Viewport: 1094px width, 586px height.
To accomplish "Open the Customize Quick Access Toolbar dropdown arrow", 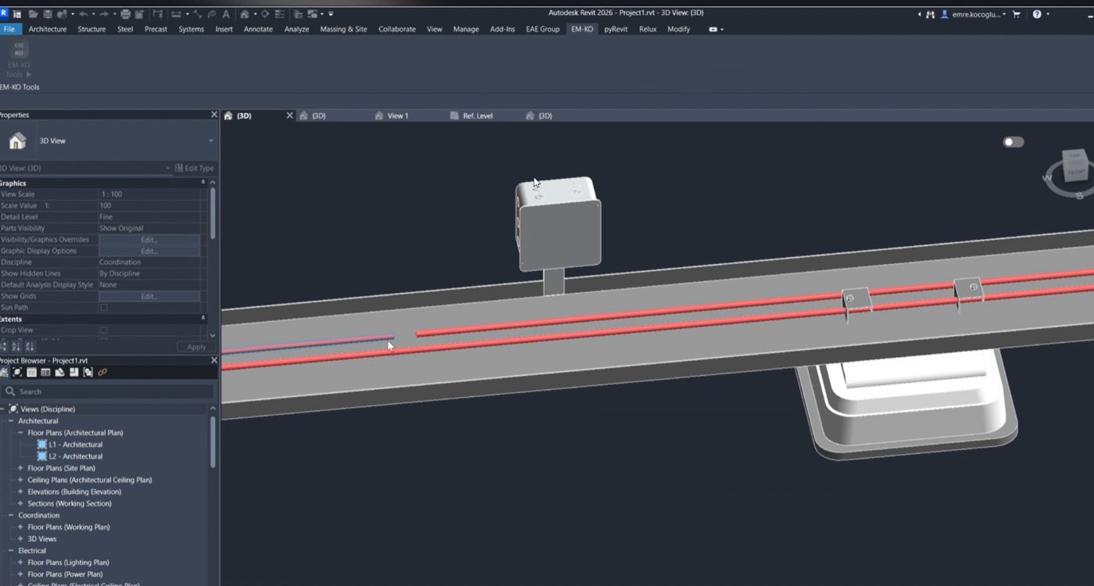I will pos(331,14).
